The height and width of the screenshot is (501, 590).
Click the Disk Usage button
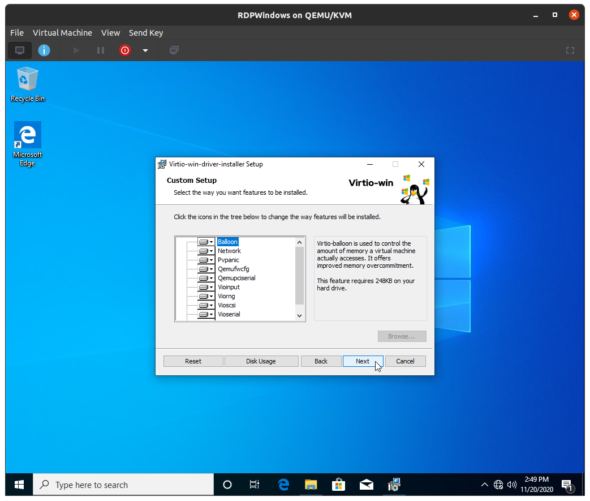tap(261, 361)
